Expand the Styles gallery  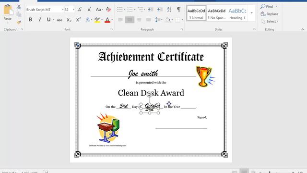(x=251, y=13)
